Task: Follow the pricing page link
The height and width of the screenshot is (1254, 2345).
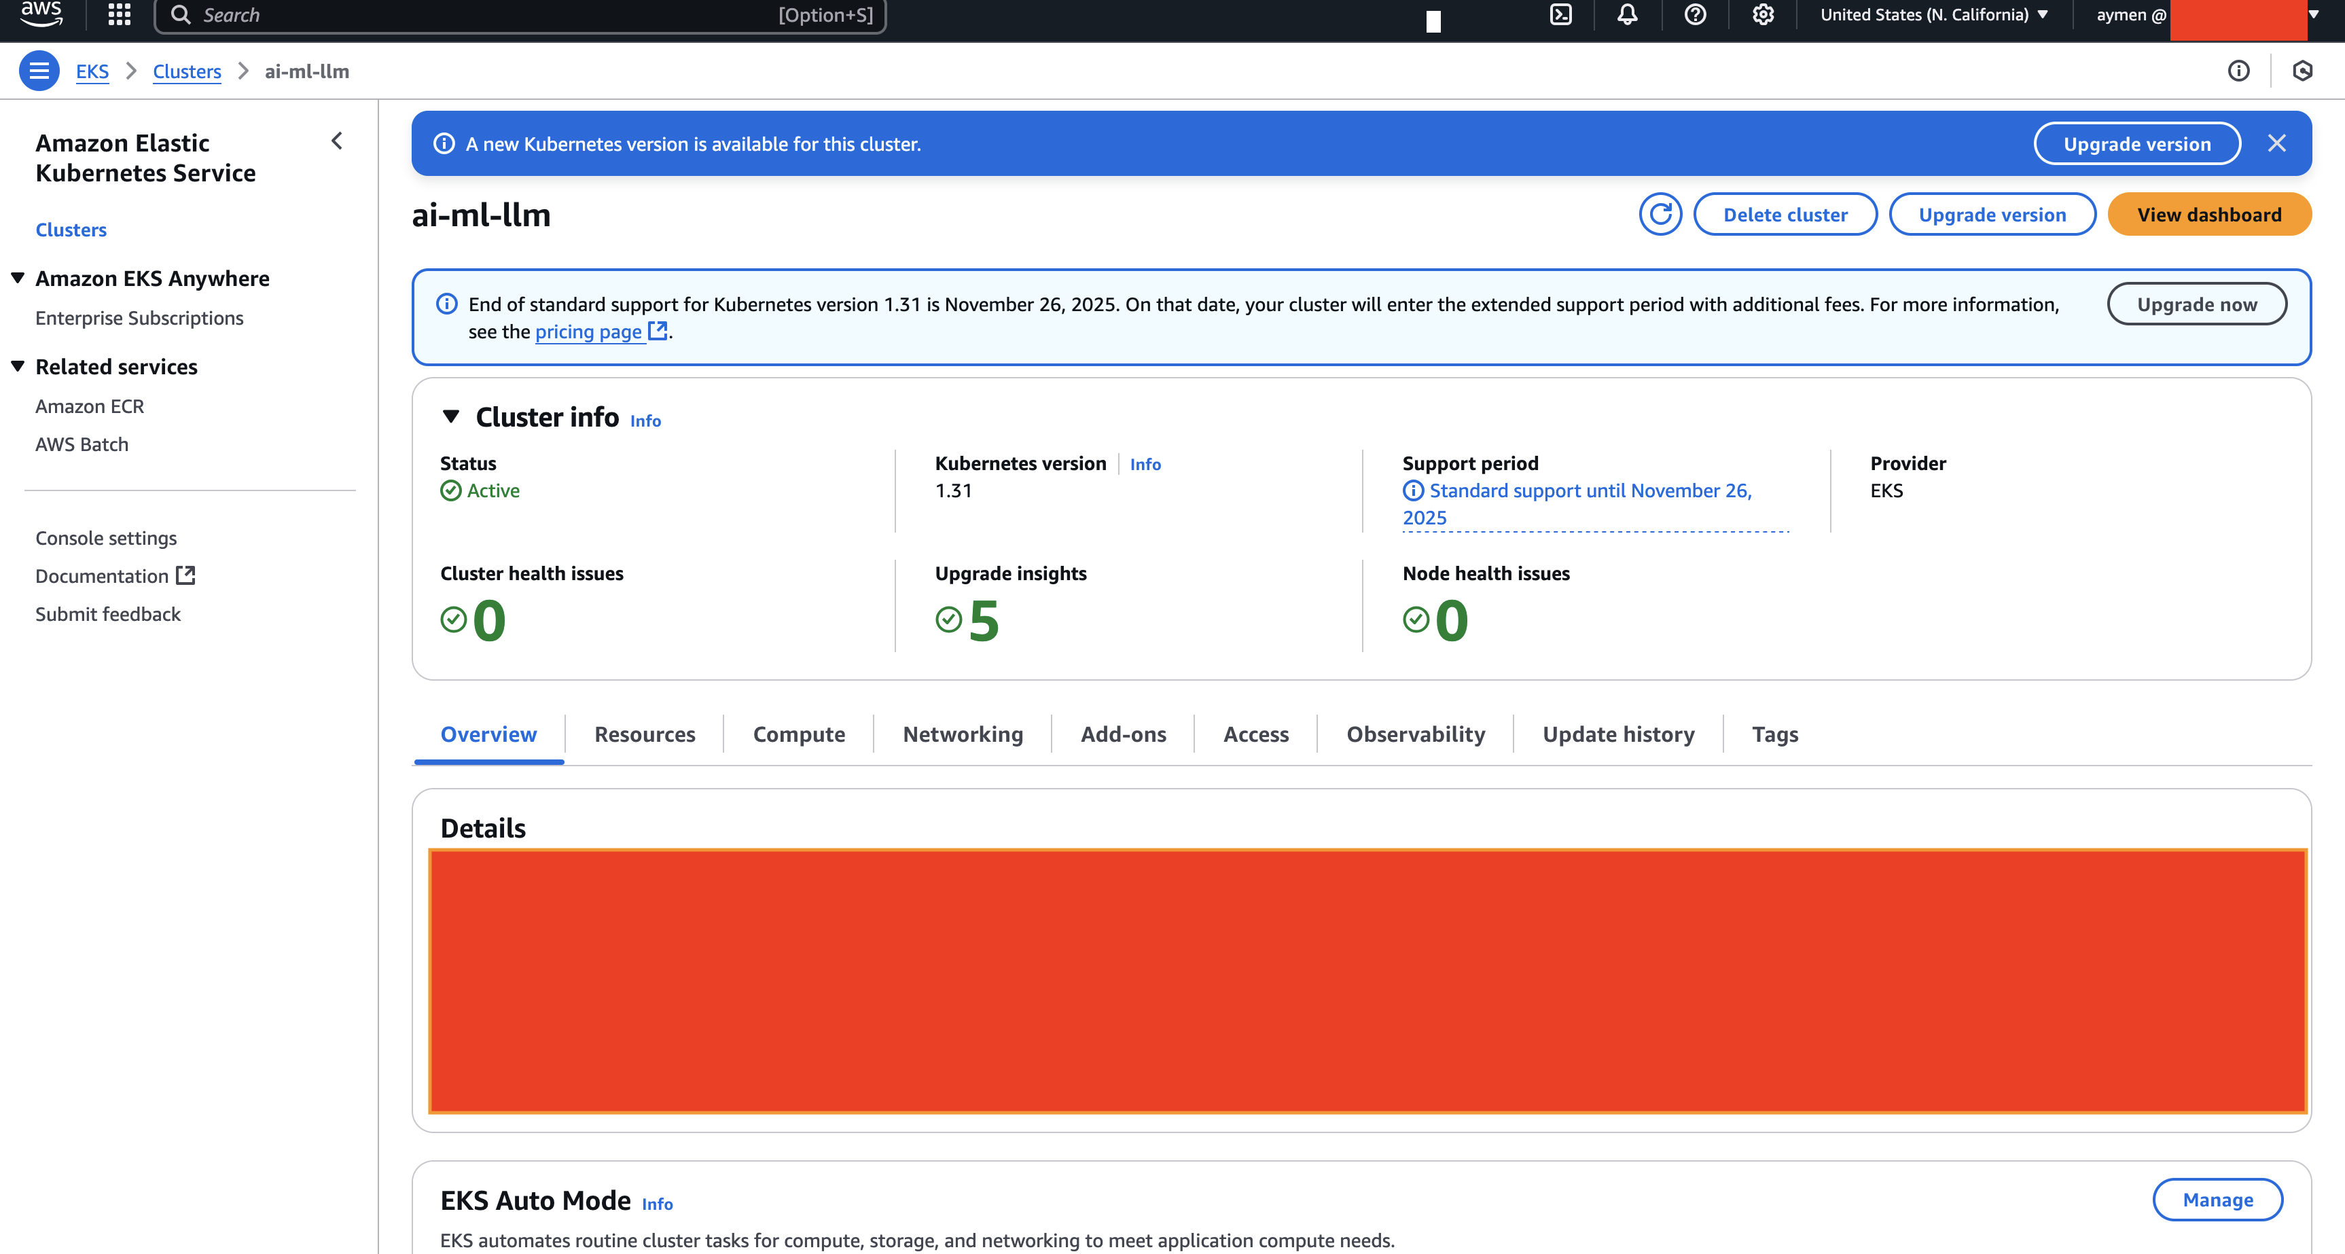Action: point(588,332)
